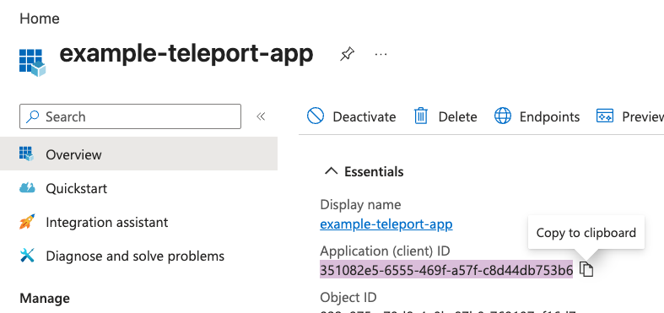Click the Preview features icon
The image size is (664, 313).
click(x=605, y=116)
